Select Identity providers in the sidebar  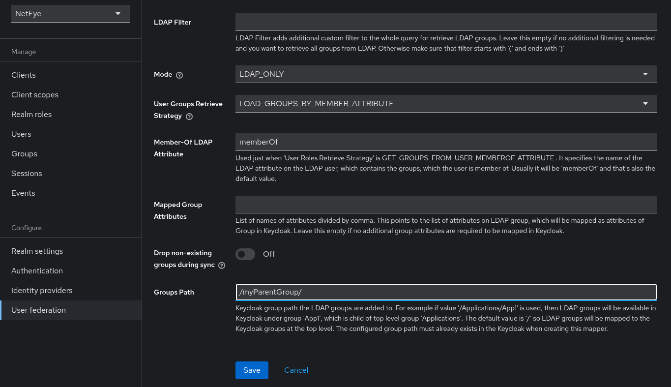coord(42,290)
